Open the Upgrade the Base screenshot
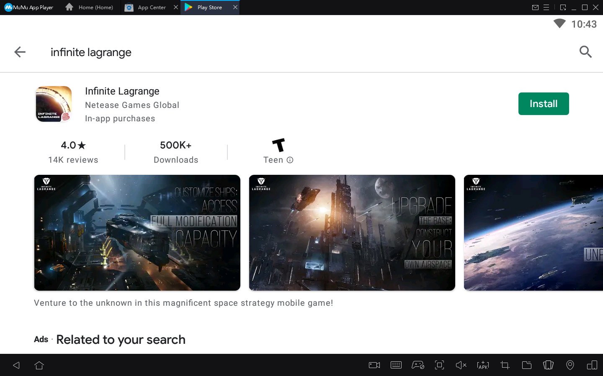Viewport: 603px width, 376px height. coord(352,233)
